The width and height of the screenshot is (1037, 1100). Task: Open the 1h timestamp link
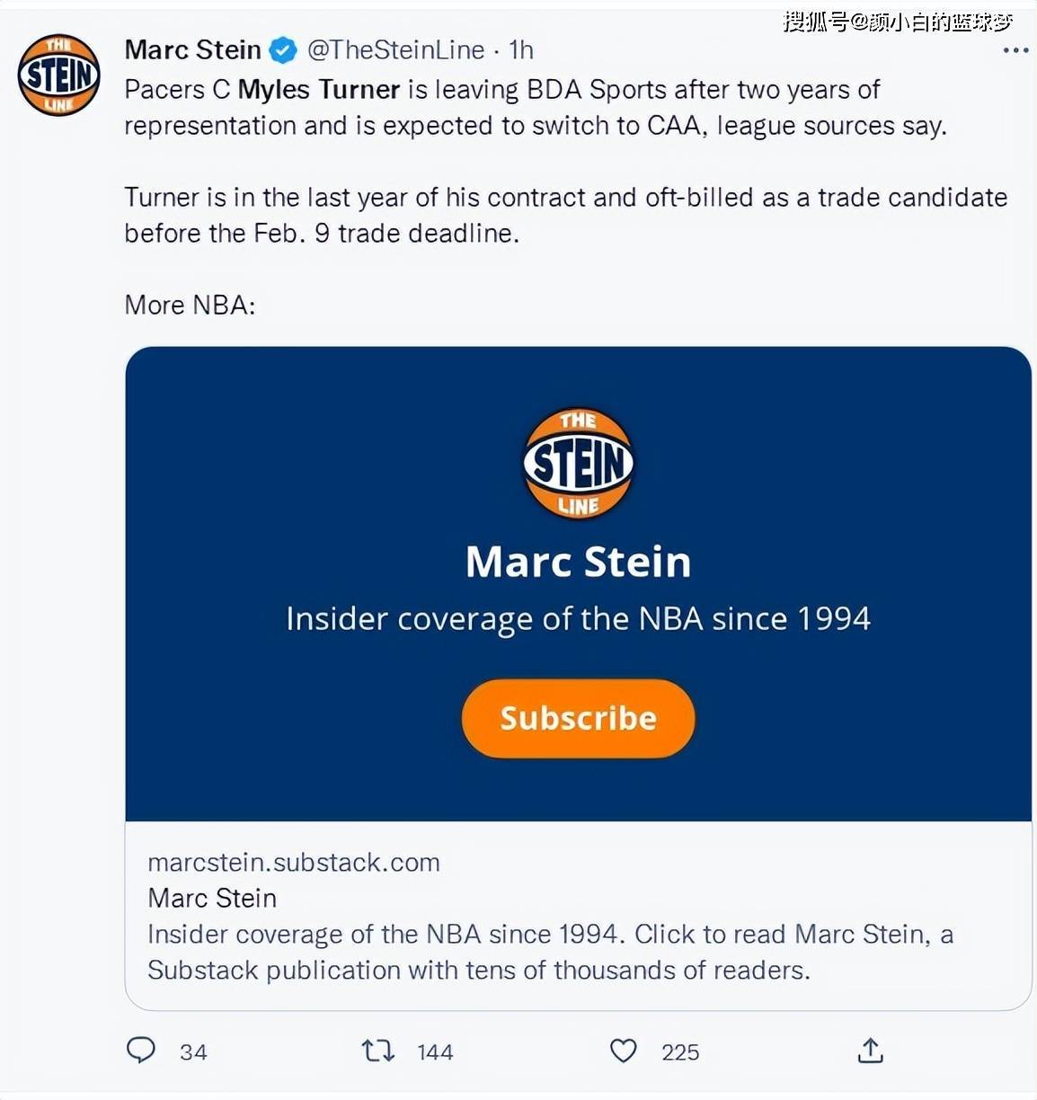[521, 50]
